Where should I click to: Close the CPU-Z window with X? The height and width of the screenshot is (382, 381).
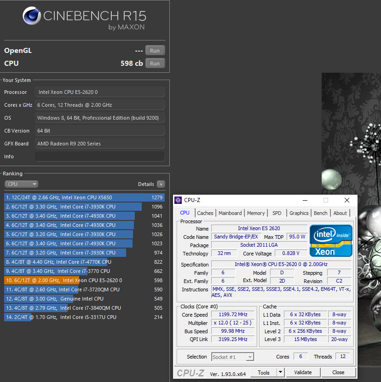click(347, 200)
